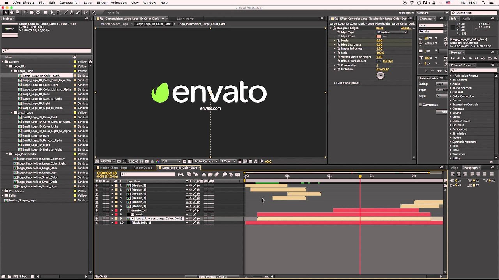Reset the Roughen Edges effect
Viewport: 499px width, 280px height.
(x=380, y=28)
